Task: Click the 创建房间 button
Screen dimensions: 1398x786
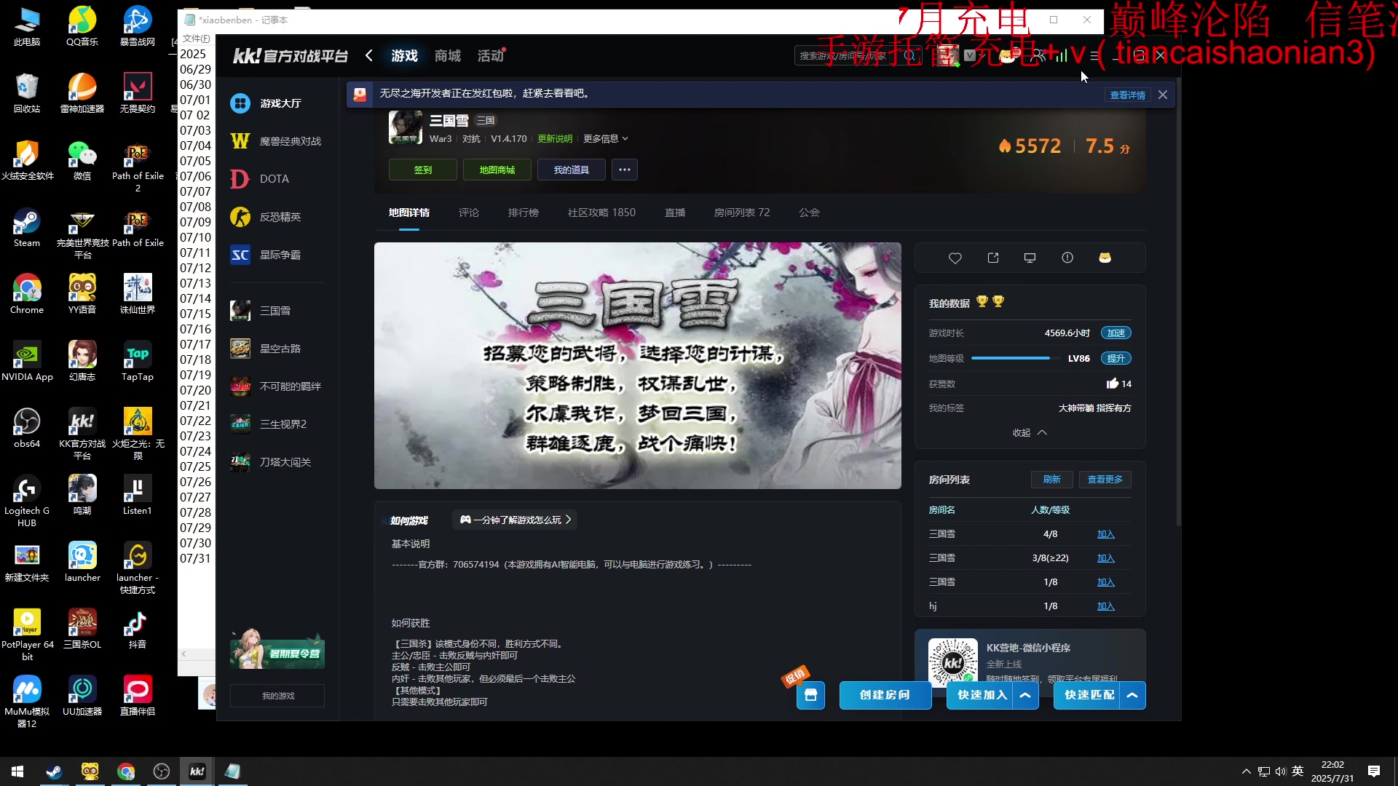Action: point(885,695)
